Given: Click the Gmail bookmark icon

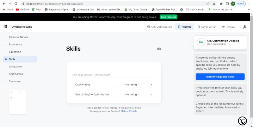Looking at the screenshot, I should pyautogui.click(x=4, y=9).
